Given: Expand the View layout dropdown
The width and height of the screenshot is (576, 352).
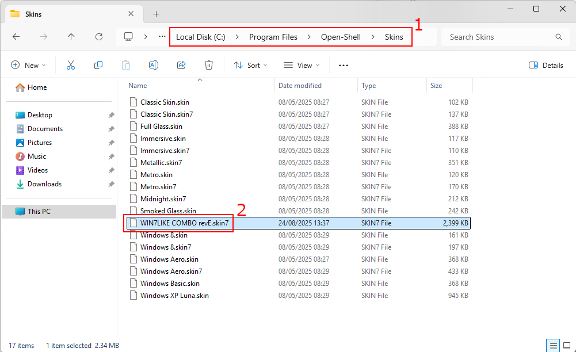Looking at the screenshot, I should (300, 66).
